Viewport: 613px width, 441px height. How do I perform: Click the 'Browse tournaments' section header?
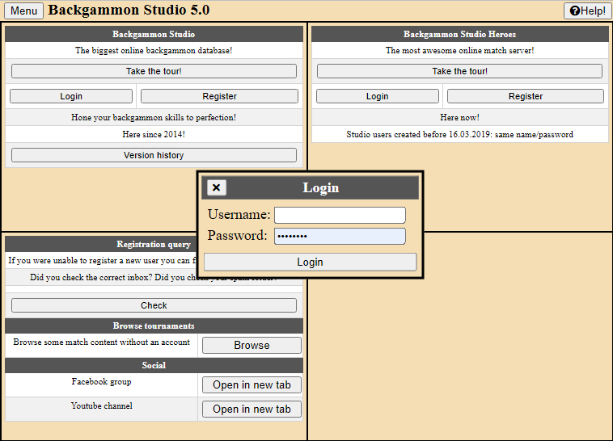(154, 325)
